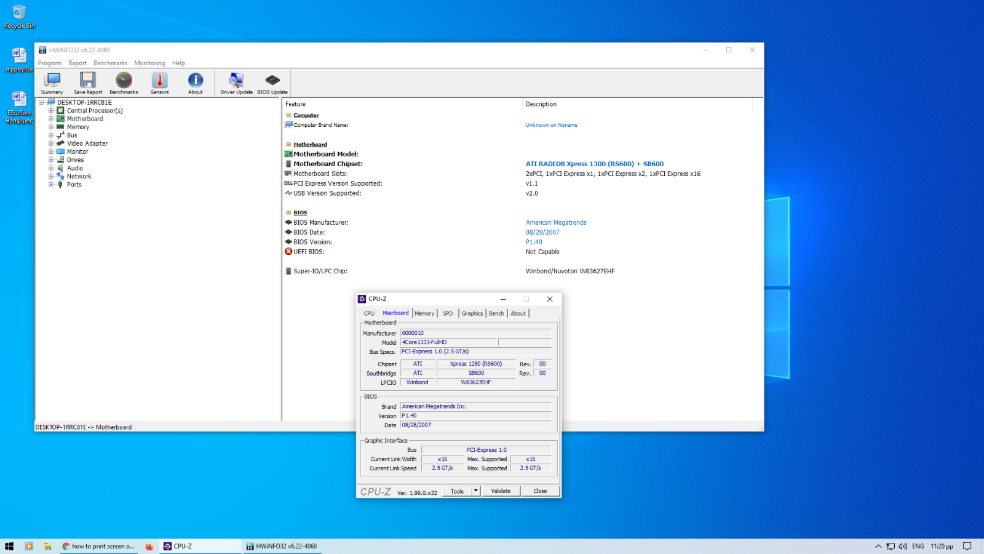Switch to HWiNFO32 taskbar button
Image resolution: width=984 pixels, height=554 pixels.
point(282,546)
